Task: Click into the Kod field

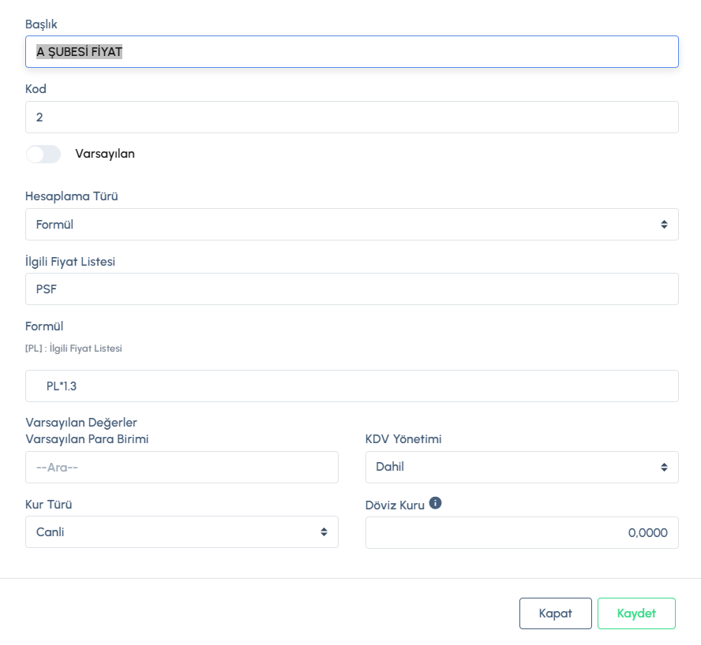Action: pos(351,117)
